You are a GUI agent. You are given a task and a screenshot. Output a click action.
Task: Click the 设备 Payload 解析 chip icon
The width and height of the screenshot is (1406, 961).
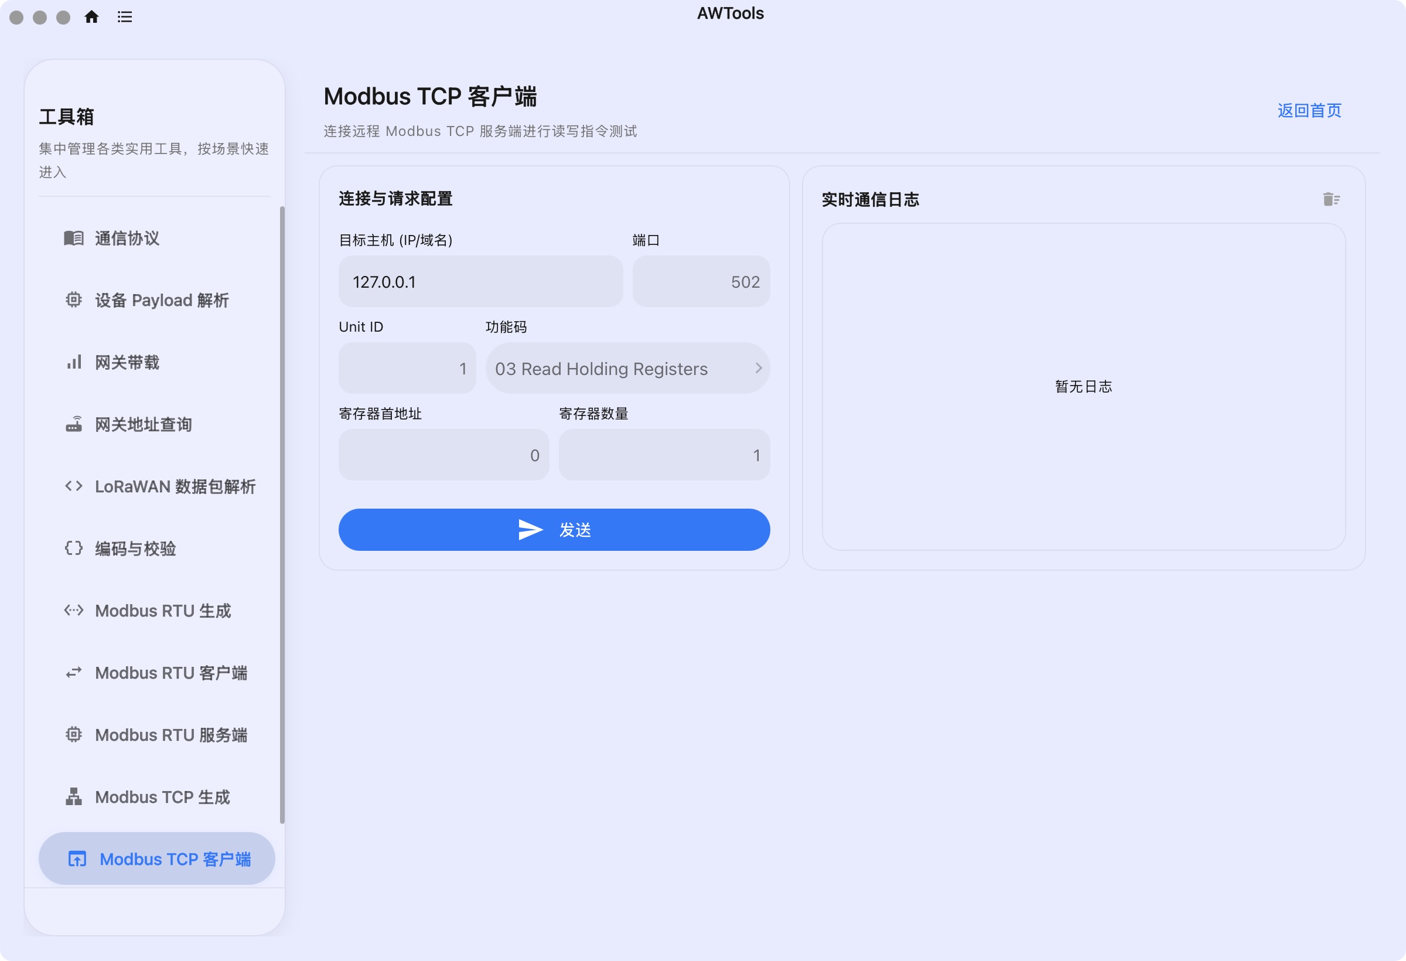[x=74, y=300]
